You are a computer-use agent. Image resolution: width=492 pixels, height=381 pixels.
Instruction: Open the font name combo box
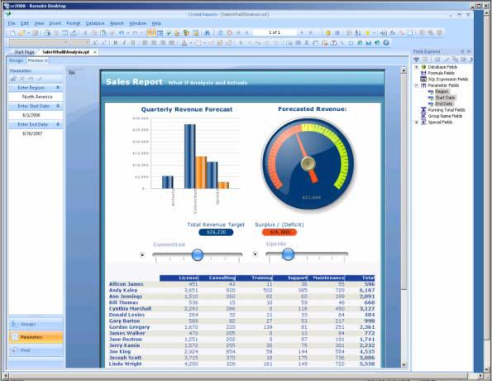(39, 43)
